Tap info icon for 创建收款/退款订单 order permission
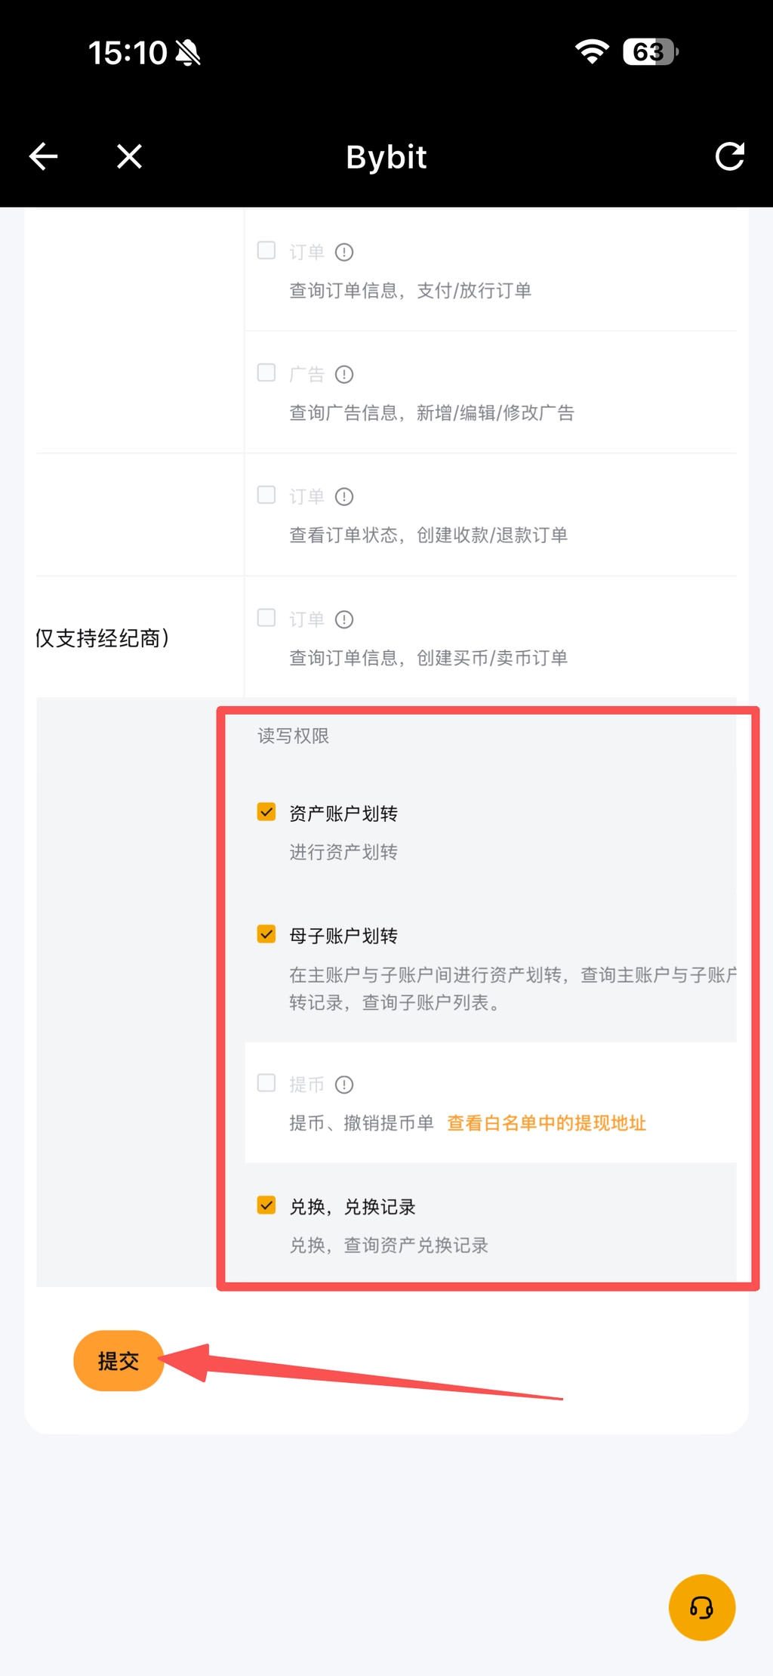The width and height of the screenshot is (773, 1676). (x=344, y=497)
